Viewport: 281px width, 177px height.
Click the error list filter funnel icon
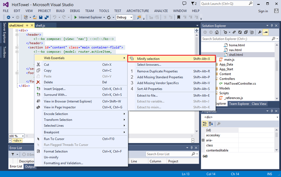pos(13,154)
